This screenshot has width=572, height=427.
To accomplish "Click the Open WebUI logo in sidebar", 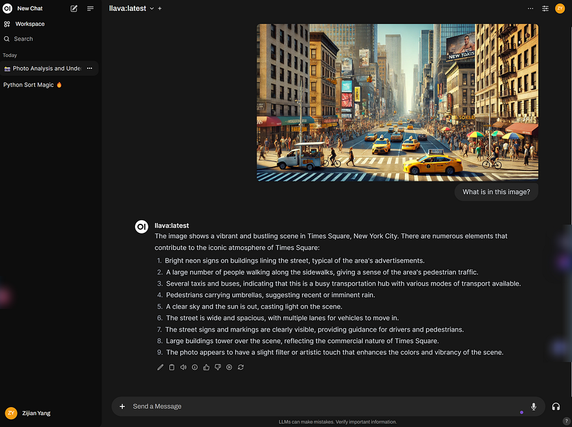I will pos(7,8).
